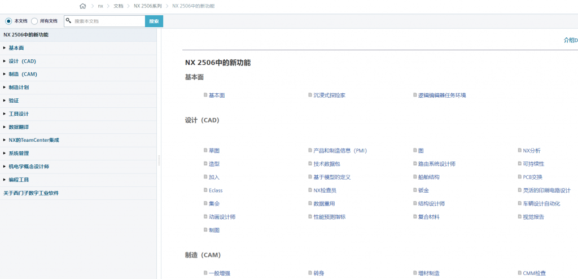Expand the 制造计划 tree node arrow
This screenshot has width=578, height=279.
tap(5, 88)
